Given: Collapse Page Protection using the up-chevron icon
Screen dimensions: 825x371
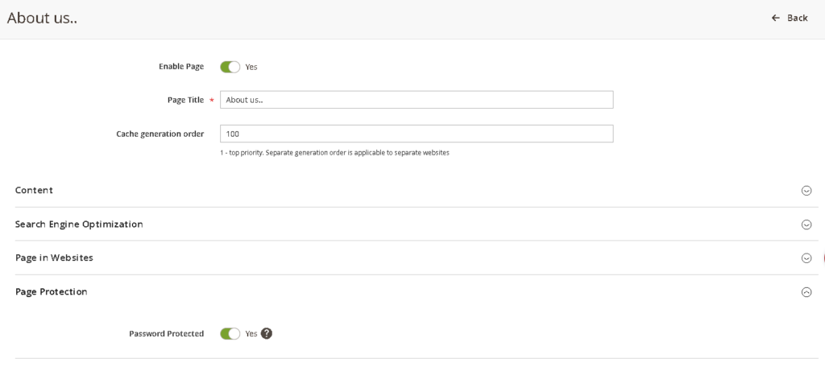Looking at the screenshot, I should coord(806,292).
